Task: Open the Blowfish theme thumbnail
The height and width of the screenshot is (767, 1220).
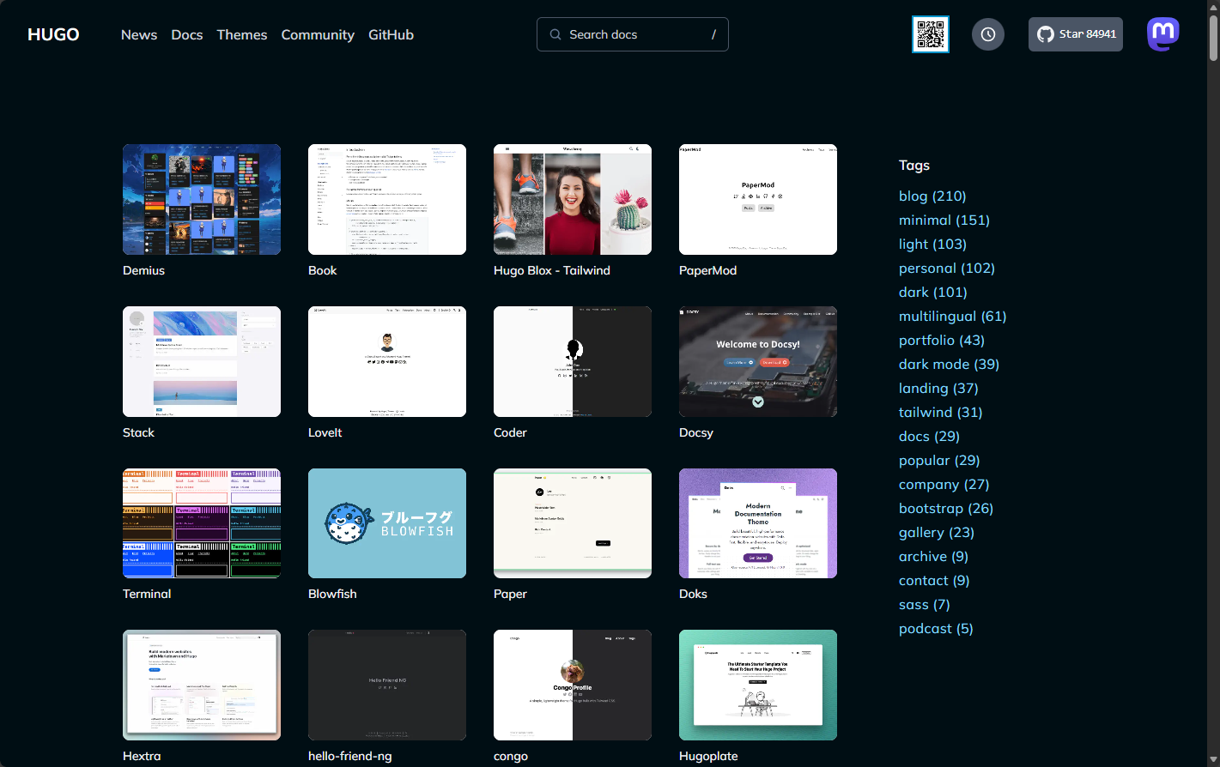Action: pyautogui.click(x=386, y=523)
